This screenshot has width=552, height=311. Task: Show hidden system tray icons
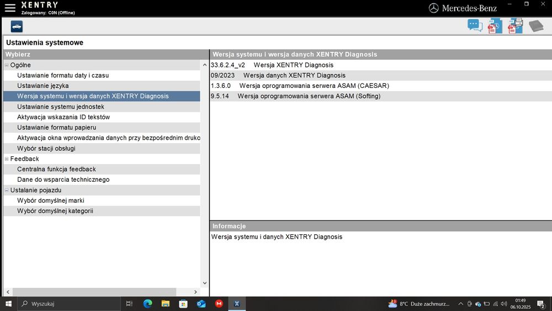460,304
